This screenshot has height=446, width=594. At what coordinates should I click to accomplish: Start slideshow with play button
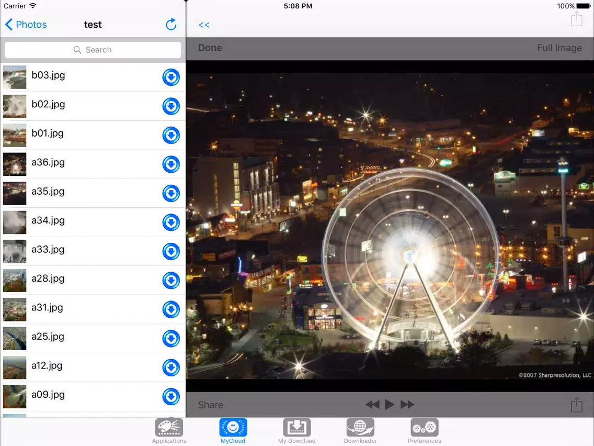coord(390,405)
